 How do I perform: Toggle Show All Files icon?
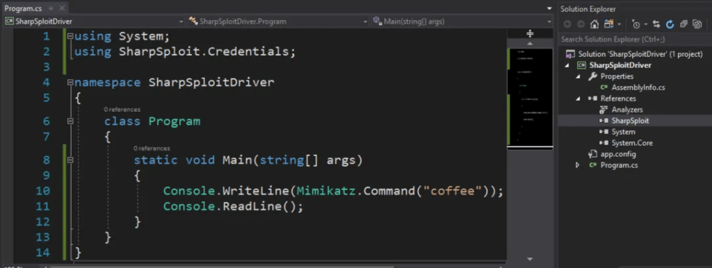[x=697, y=24]
